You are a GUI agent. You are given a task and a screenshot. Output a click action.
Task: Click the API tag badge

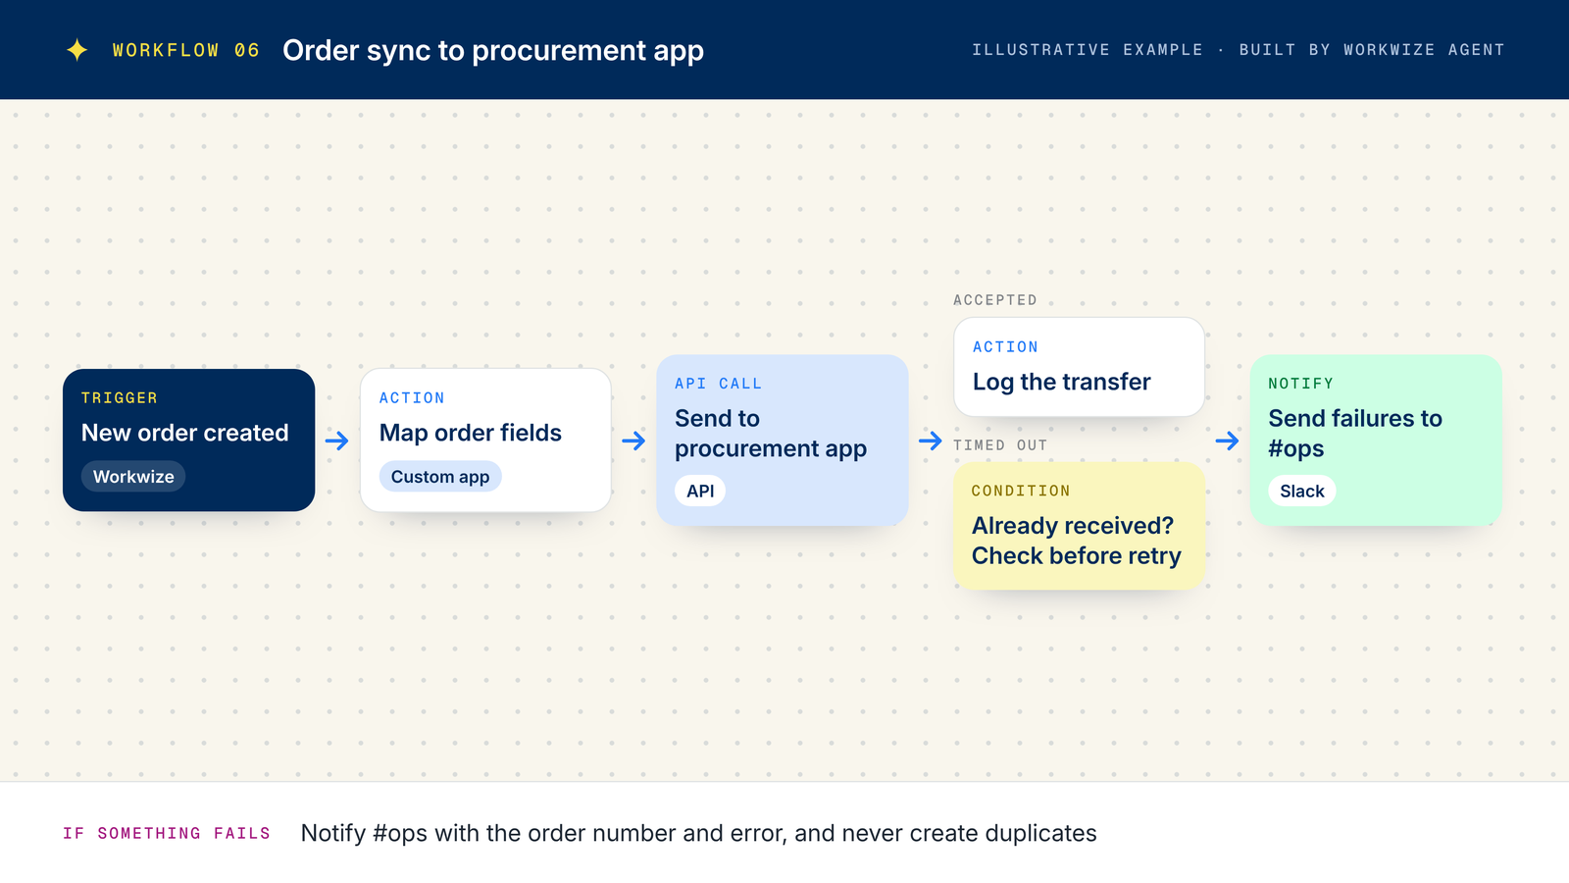click(x=700, y=491)
